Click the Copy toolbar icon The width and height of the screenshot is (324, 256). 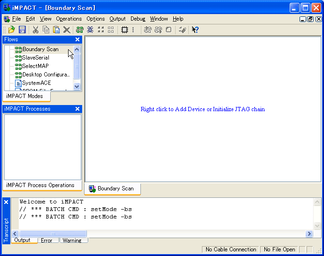(x=46, y=30)
